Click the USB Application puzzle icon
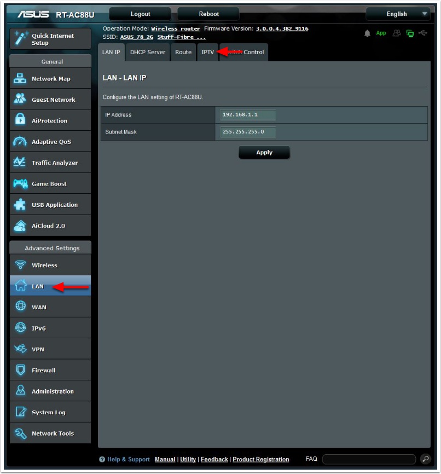Image resolution: width=441 pixels, height=474 pixels. click(x=20, y=205)
